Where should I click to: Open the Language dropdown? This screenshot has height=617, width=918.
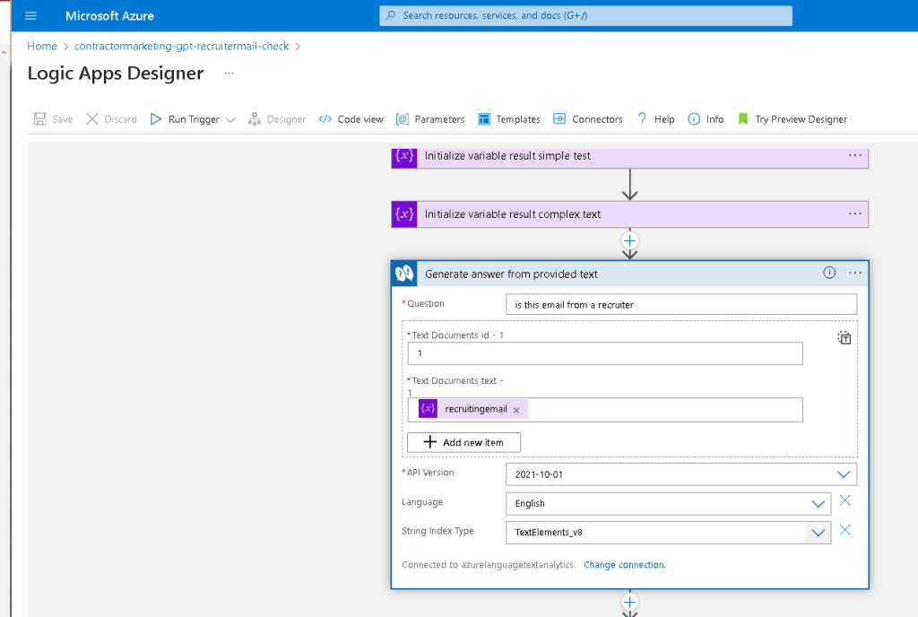pyautogui.click(x=668, y=503)
